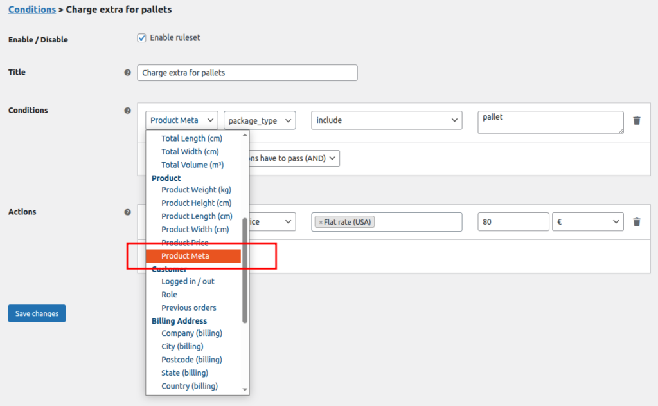The height and width of the screenshot is (406, 658).
Task: Select Product Meta from the list
Action: click(185, 256)
